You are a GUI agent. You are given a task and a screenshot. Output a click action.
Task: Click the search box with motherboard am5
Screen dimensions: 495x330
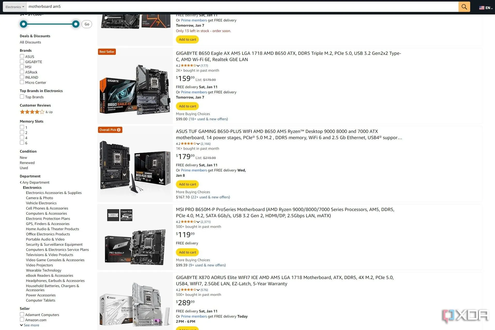242,7
